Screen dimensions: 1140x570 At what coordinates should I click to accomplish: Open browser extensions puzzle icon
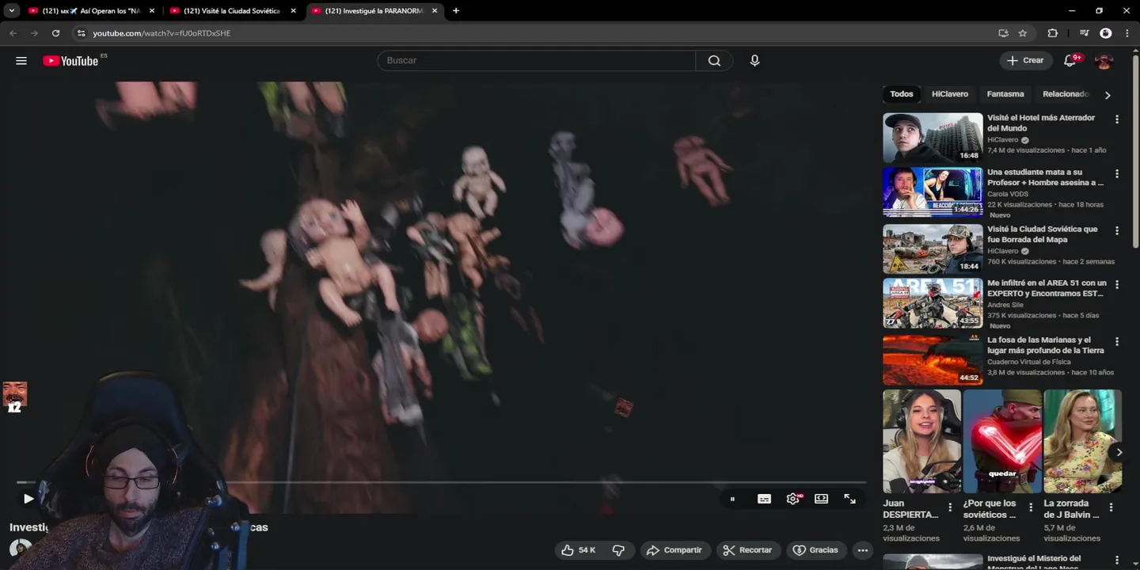[1052, 33]
